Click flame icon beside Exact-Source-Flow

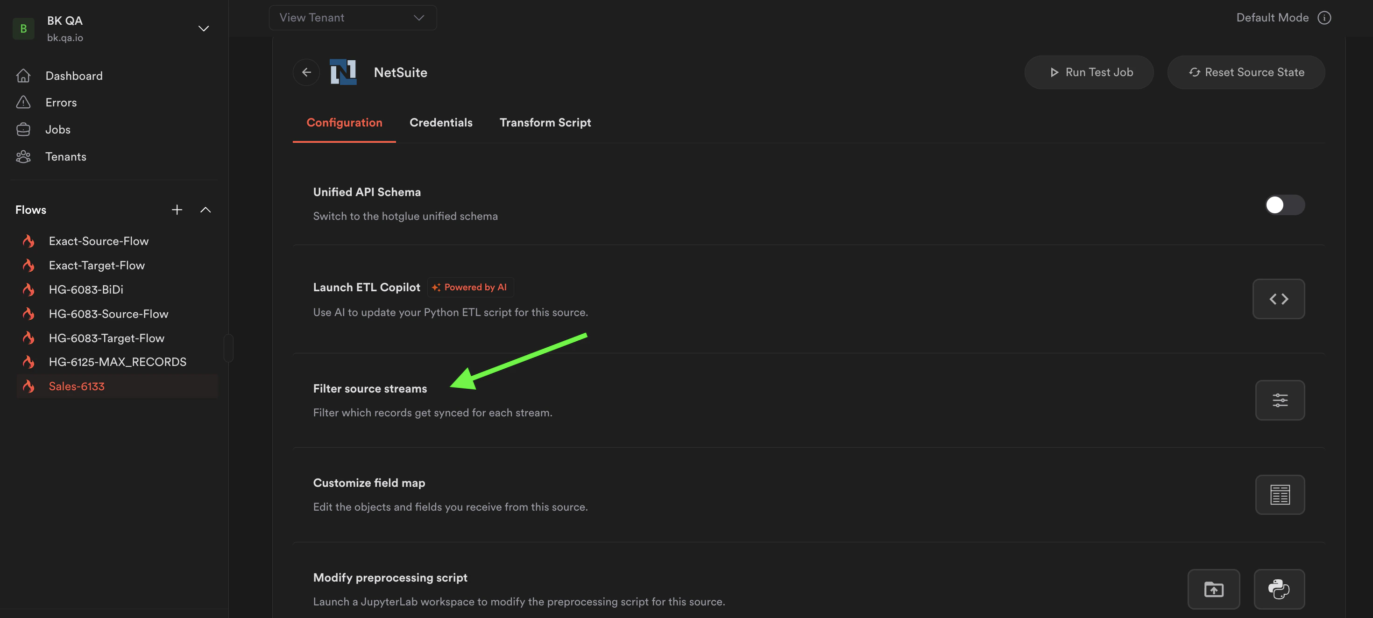[29, 241]
